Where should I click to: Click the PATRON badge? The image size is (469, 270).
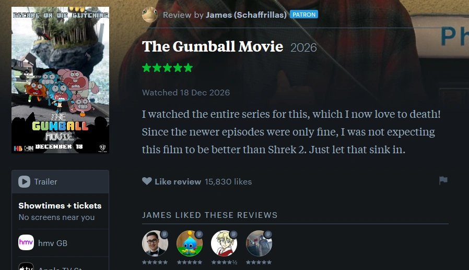[x=304, y=15]
